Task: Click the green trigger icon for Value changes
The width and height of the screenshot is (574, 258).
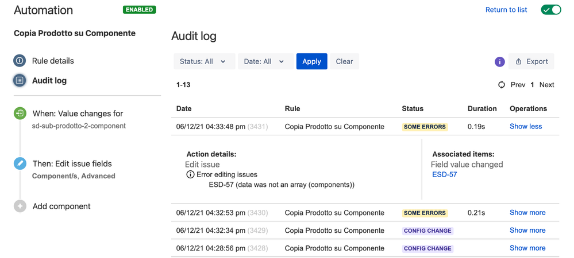Action: 20,114
